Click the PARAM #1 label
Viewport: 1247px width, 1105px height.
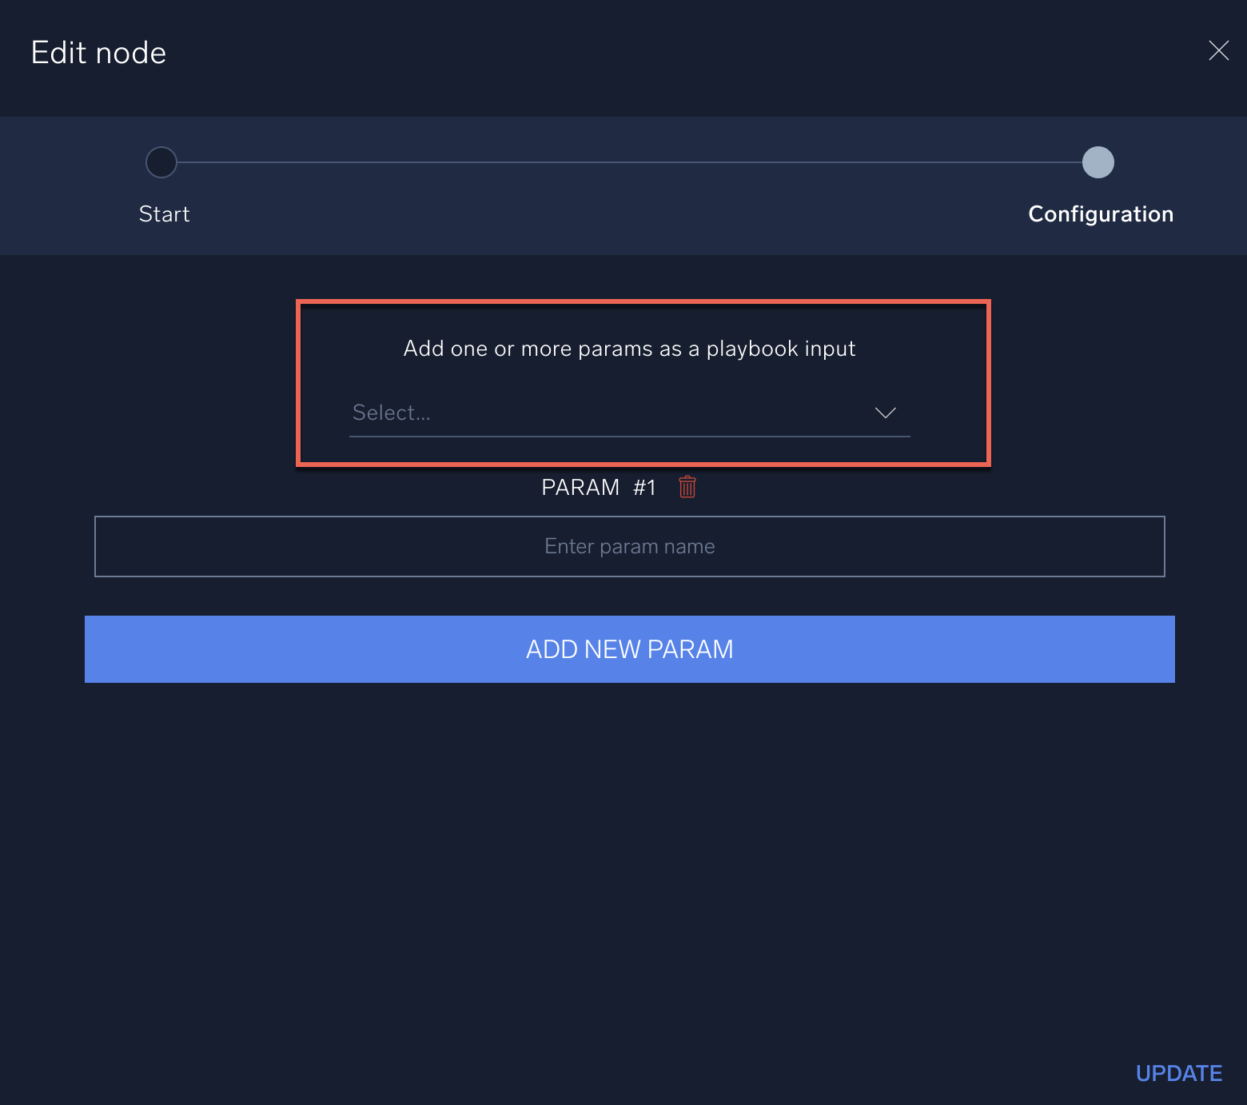[580, 487]
